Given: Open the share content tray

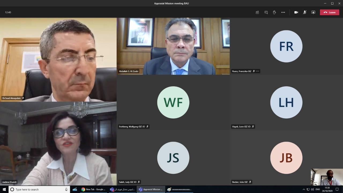Looking at the screenshot, I should pyautogui.click(x=313, y=12).
